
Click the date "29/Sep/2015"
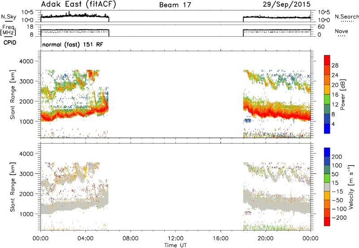point(286,4)
